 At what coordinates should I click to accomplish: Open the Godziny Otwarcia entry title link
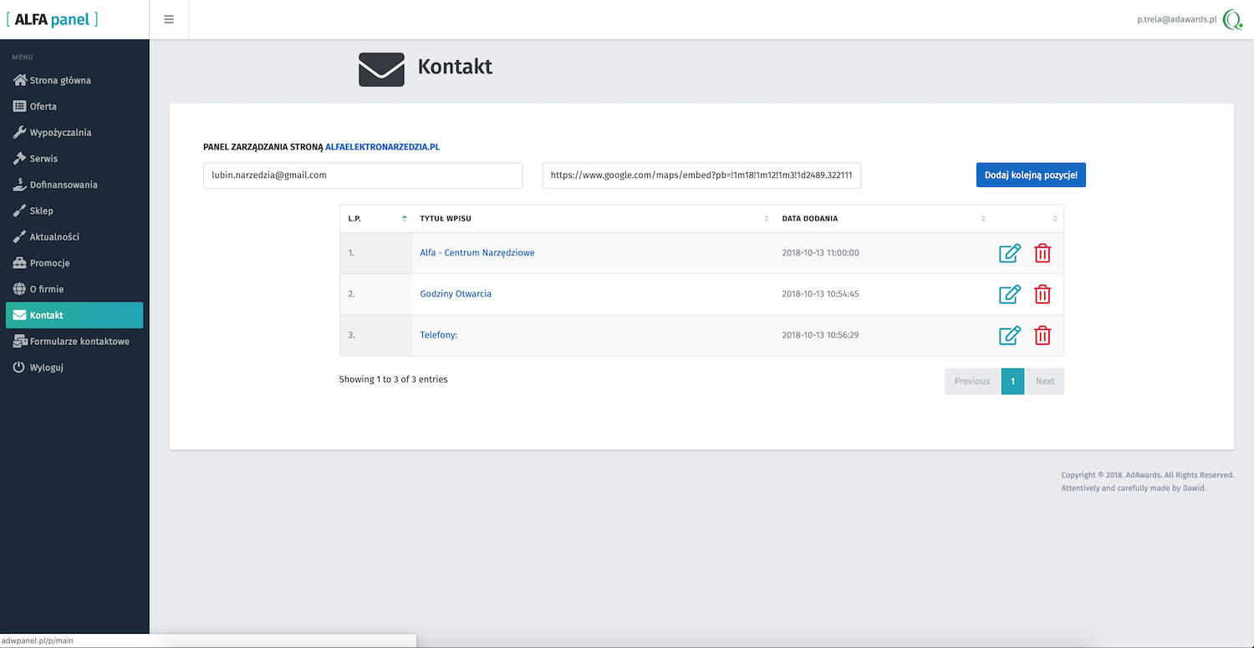456,294
